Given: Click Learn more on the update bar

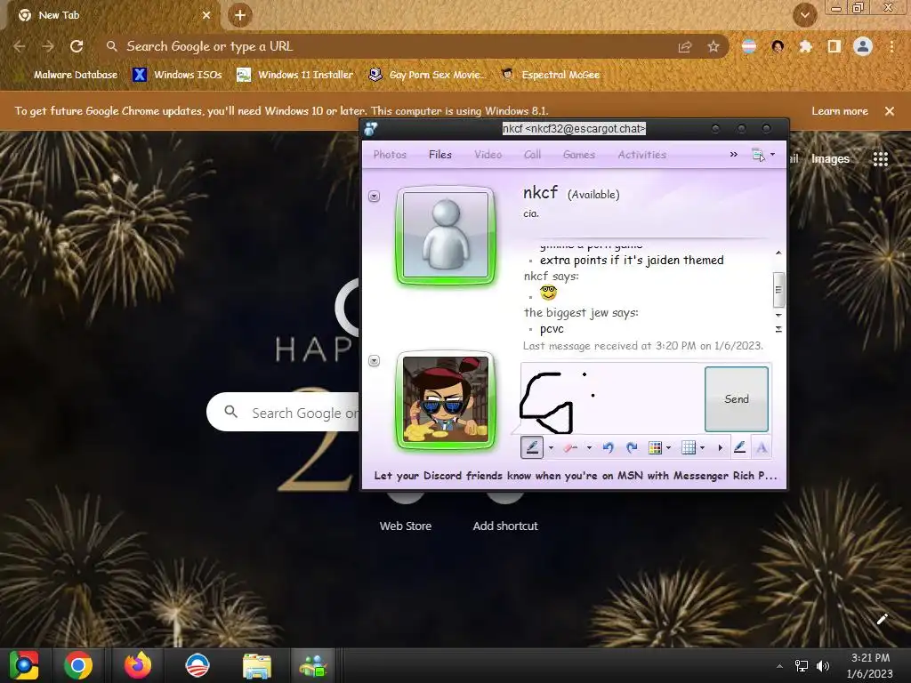Looking at the screenshot, I should [x=840, y=111].
